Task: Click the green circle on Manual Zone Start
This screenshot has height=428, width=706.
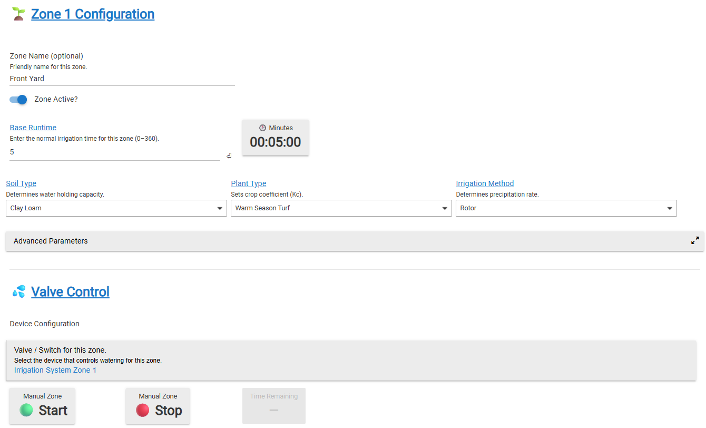Action: click(x=26, y=410)
